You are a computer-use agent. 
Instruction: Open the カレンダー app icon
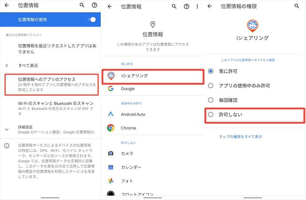(111, 167)
